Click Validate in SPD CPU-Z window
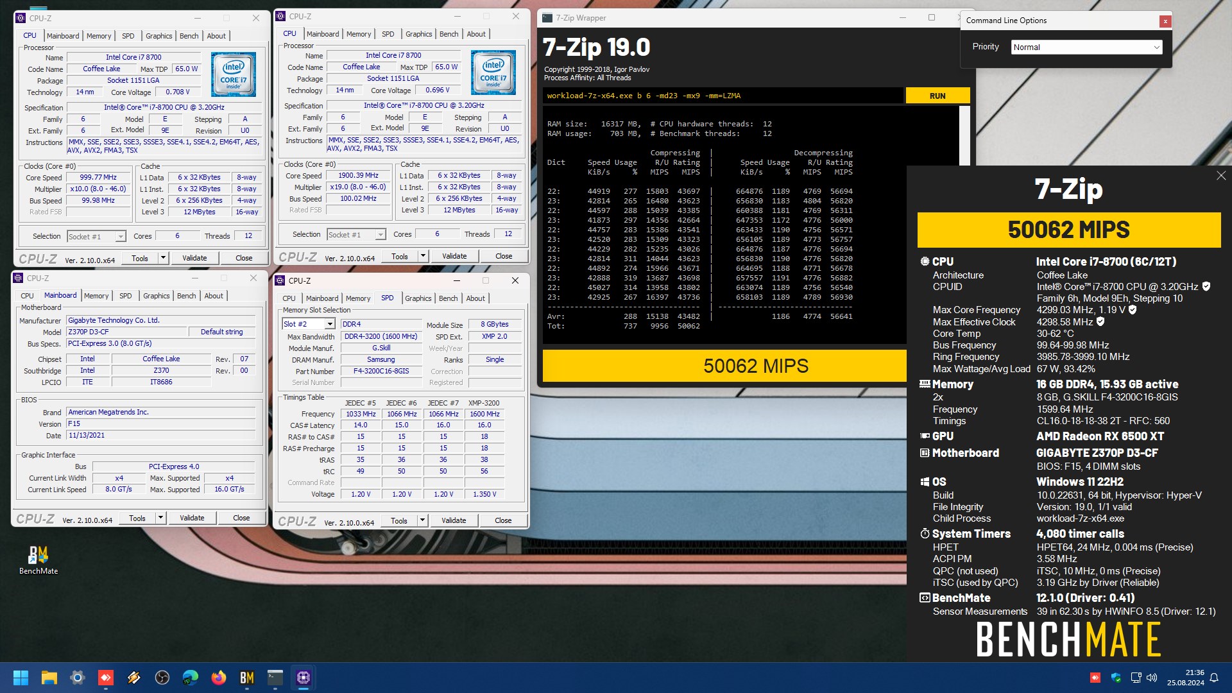Screen dimensions: 1232x693 [x=454, y=520]
